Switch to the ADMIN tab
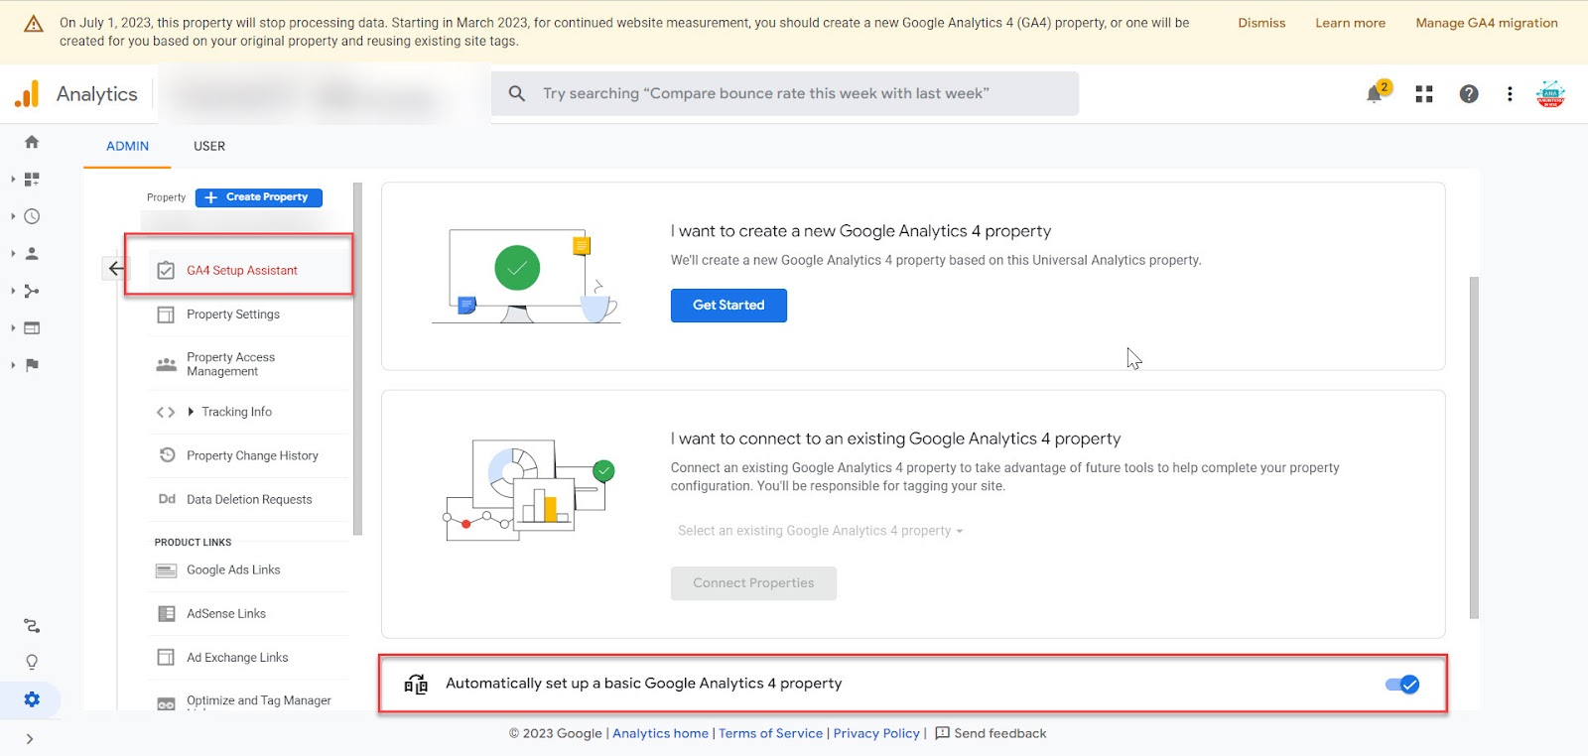The image size is (1588, 756). pyautogui.click(x=127, y=146)
